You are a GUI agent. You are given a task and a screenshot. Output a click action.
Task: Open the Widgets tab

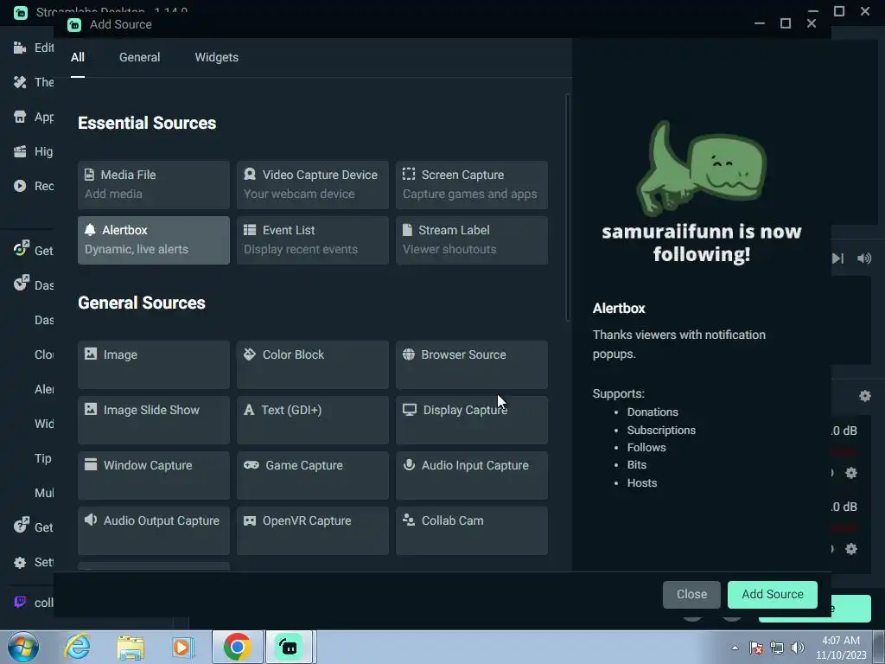click(217, 58)
